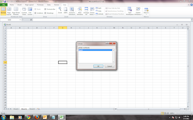Open the Switch Windows dropdown
The width and height of the screenshot is (193, 120).
[138, 11]
